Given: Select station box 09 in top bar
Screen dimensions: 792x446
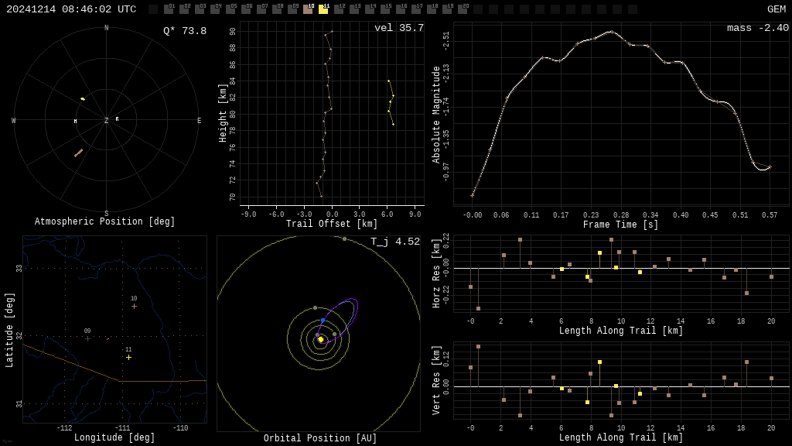Looking at the screenshot, I should [x=292, y=9].
